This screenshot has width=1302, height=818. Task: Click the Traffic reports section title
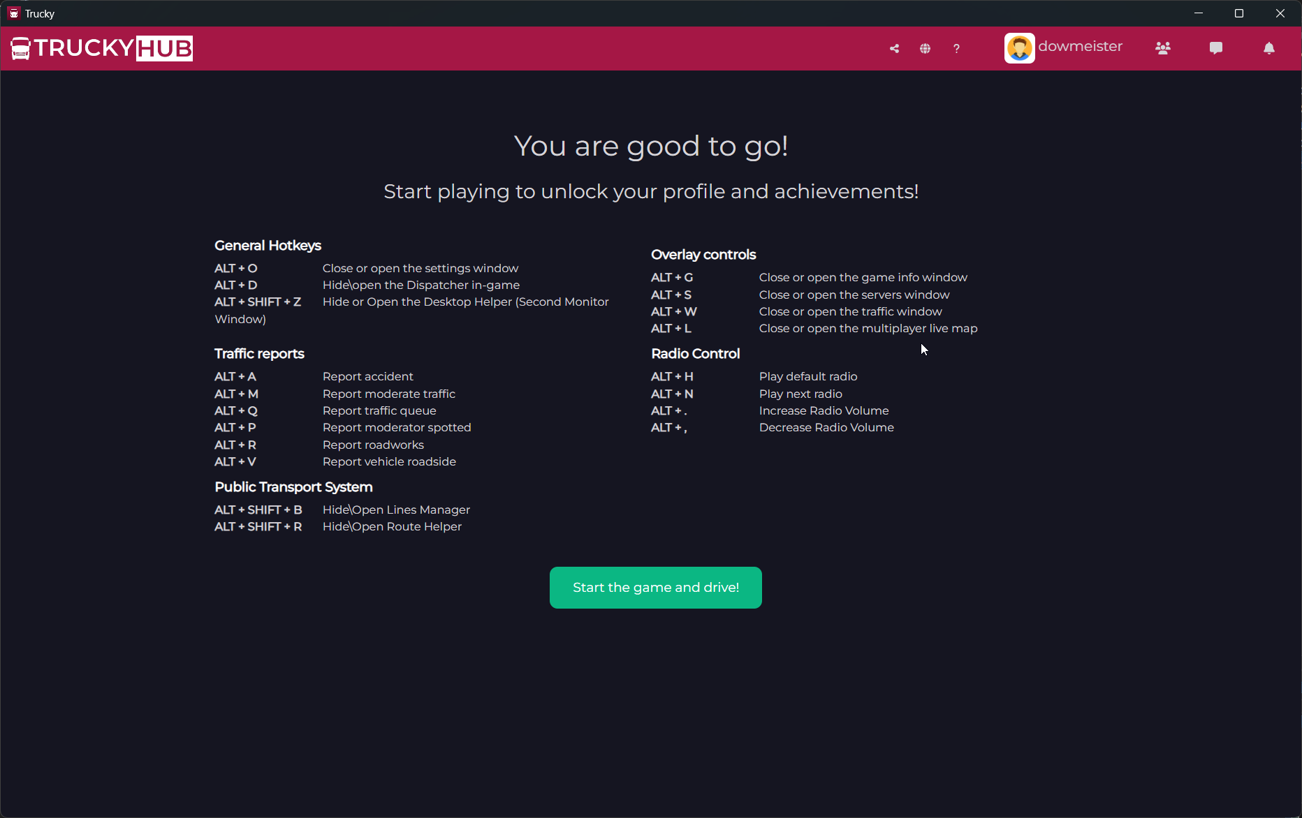click(259, 353)
